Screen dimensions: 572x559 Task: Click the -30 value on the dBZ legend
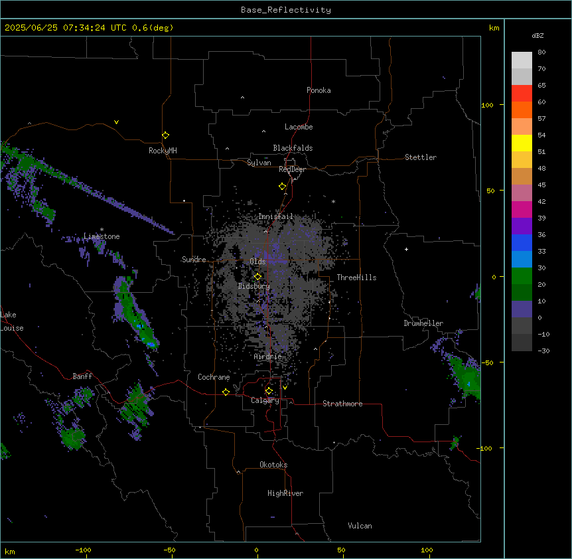pyautogui.click(x=544, y=351)
